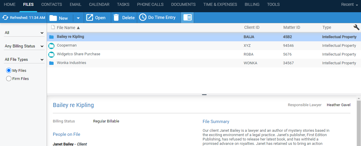Image resolution: width=361 pixels, height=146 pixels.
Task: Select the Firm Files radio button
Action: click(x=9, y=79)
